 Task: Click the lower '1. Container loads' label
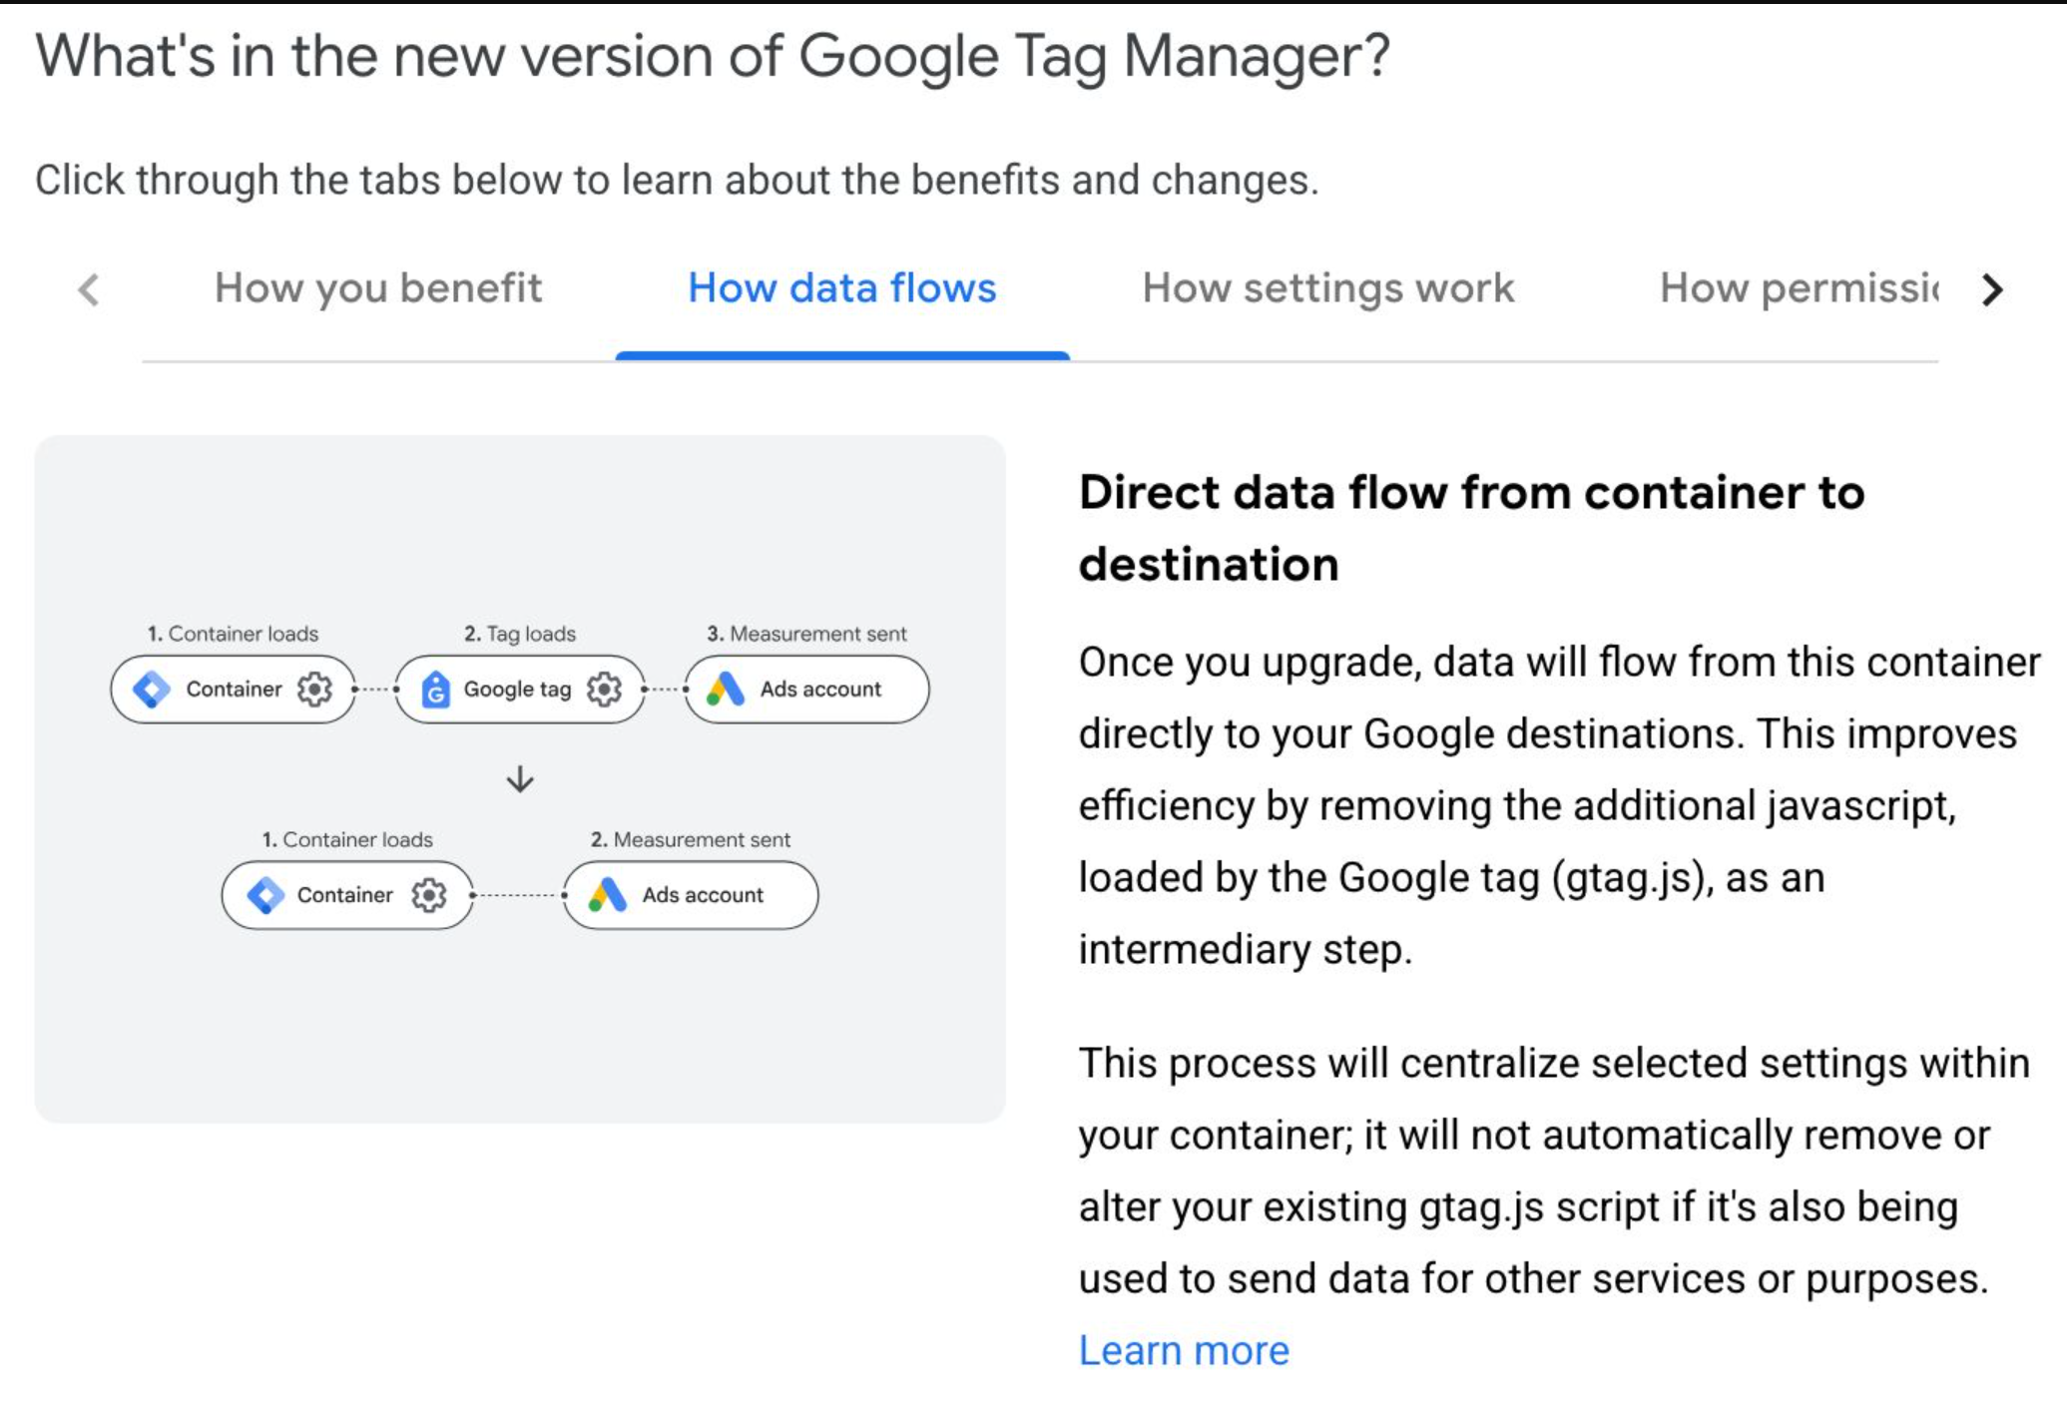tap(347, 839)
